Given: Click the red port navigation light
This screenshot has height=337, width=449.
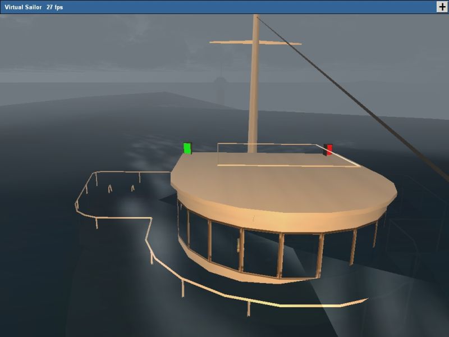Looking at the screenshot, I should pos(328,150).
